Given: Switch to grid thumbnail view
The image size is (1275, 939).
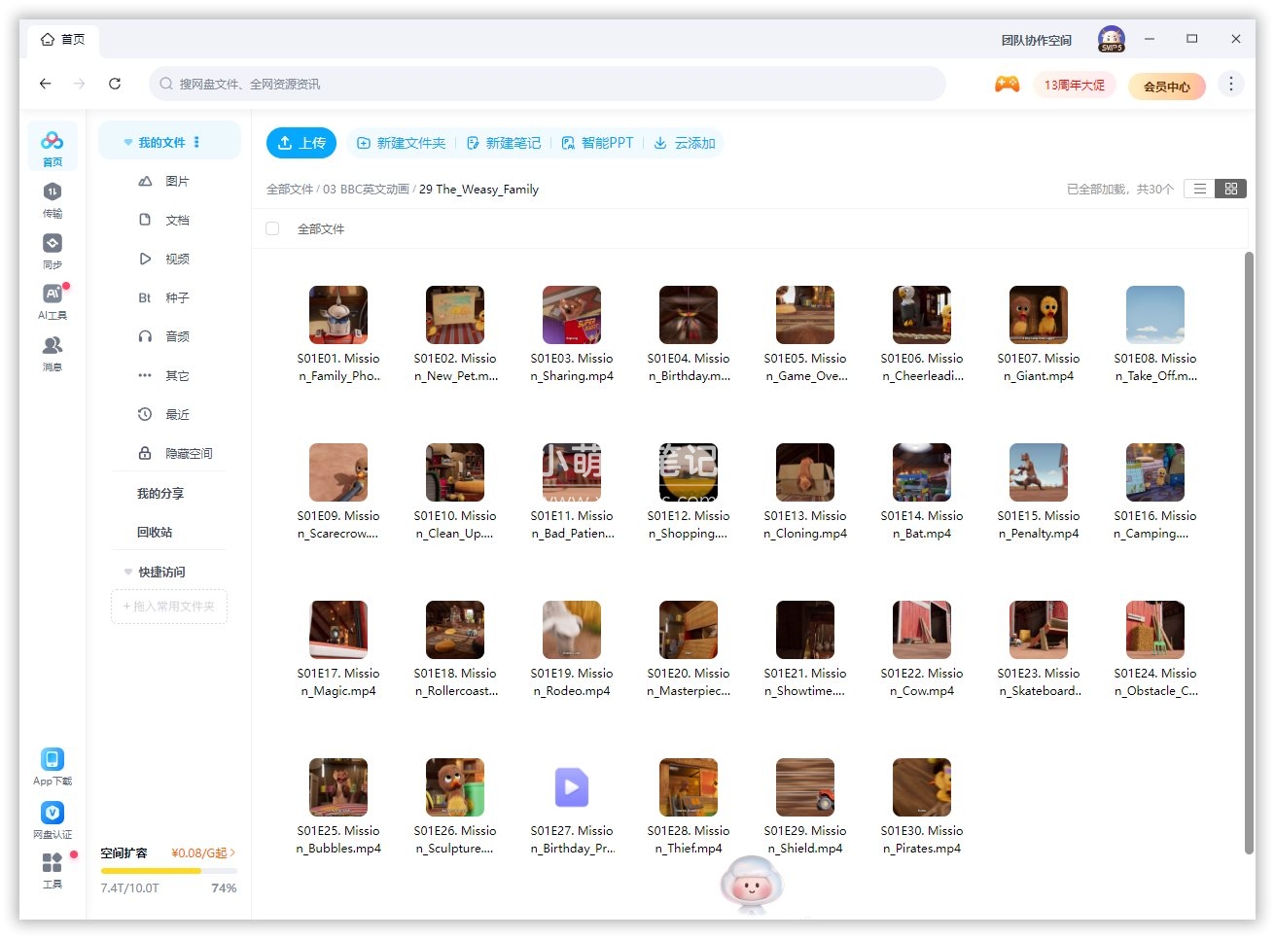Looking at the screenshot, I should (x=1231, y=189).
